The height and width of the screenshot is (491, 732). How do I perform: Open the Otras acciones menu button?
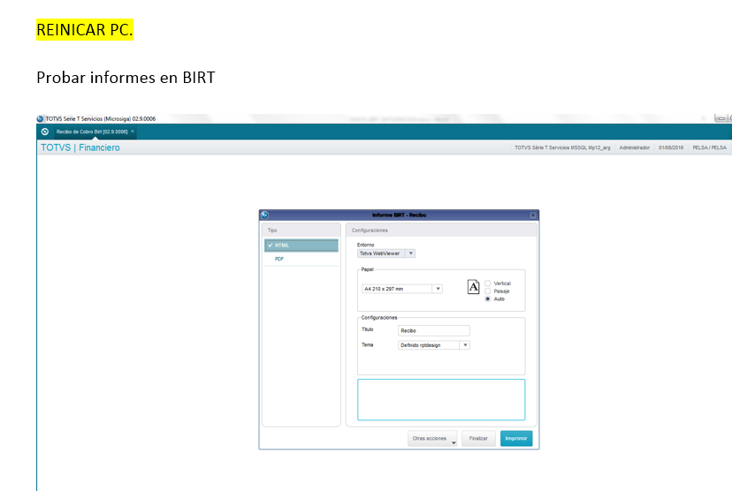[x=432, y=438]
